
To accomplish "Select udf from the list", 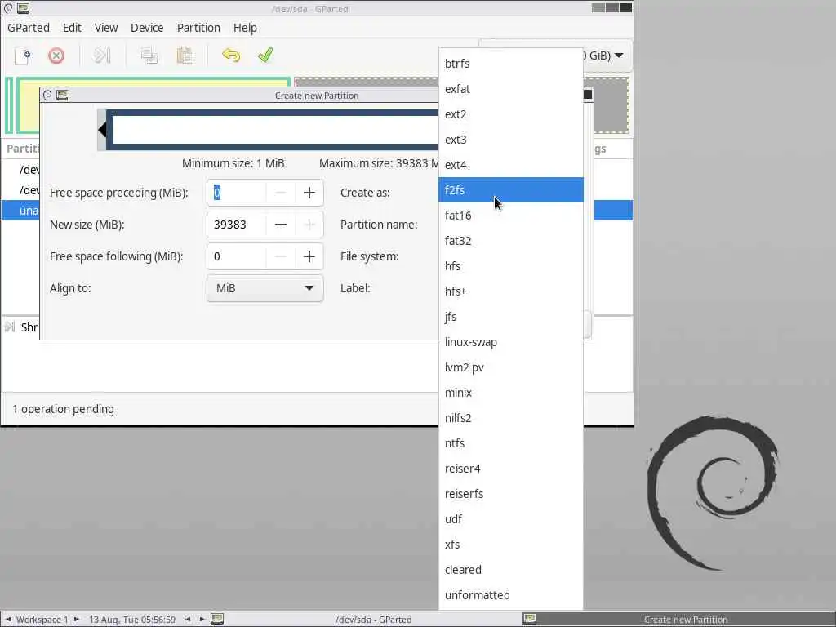I will click(511, 519).
